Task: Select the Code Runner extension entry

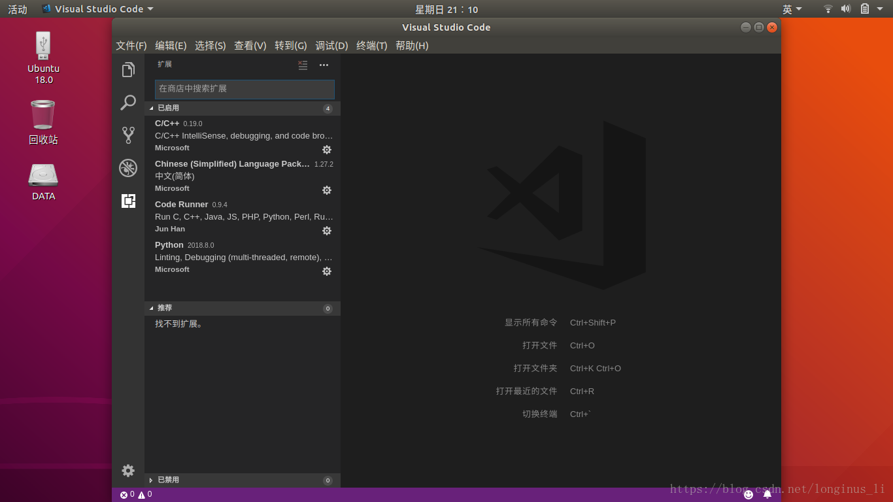Action: [243, 217]
